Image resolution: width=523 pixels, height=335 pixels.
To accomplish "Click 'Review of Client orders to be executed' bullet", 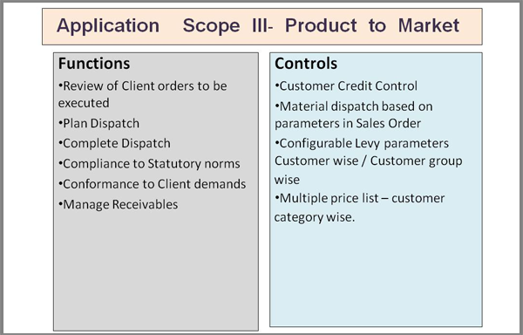I will 142,94.
